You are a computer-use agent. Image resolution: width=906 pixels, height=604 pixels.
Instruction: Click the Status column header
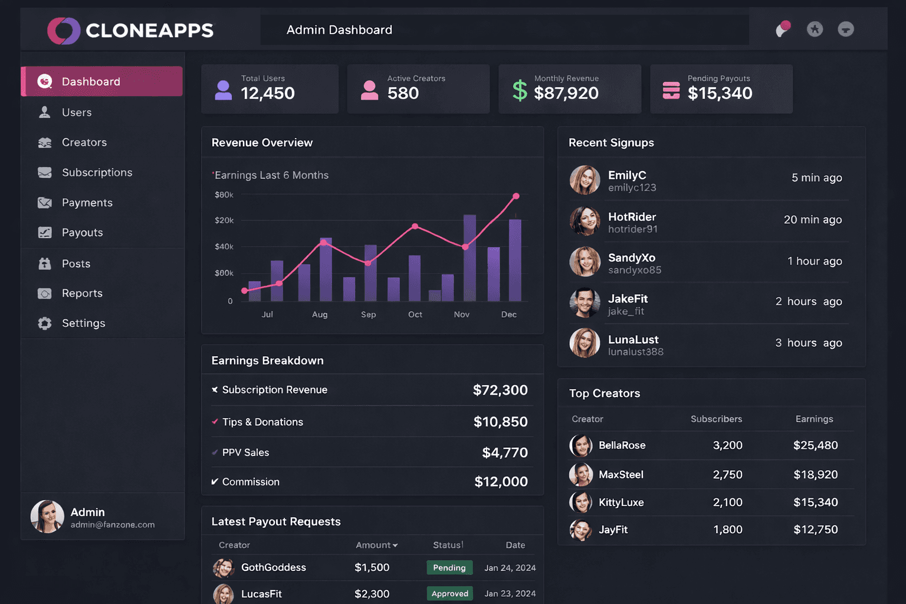448,545
